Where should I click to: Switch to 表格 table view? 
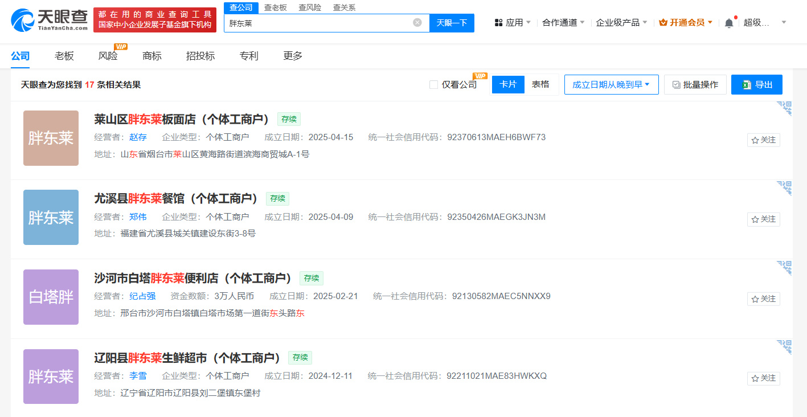tap(540, 84)
